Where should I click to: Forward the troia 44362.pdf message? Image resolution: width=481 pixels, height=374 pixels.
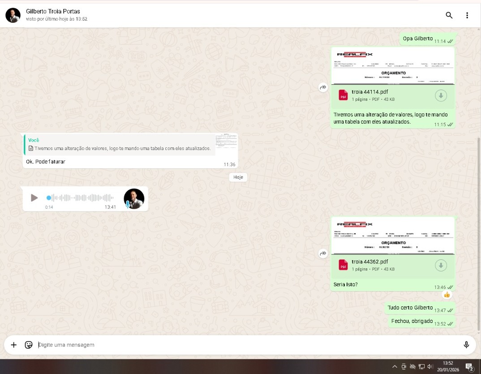(x=323, y=254)
